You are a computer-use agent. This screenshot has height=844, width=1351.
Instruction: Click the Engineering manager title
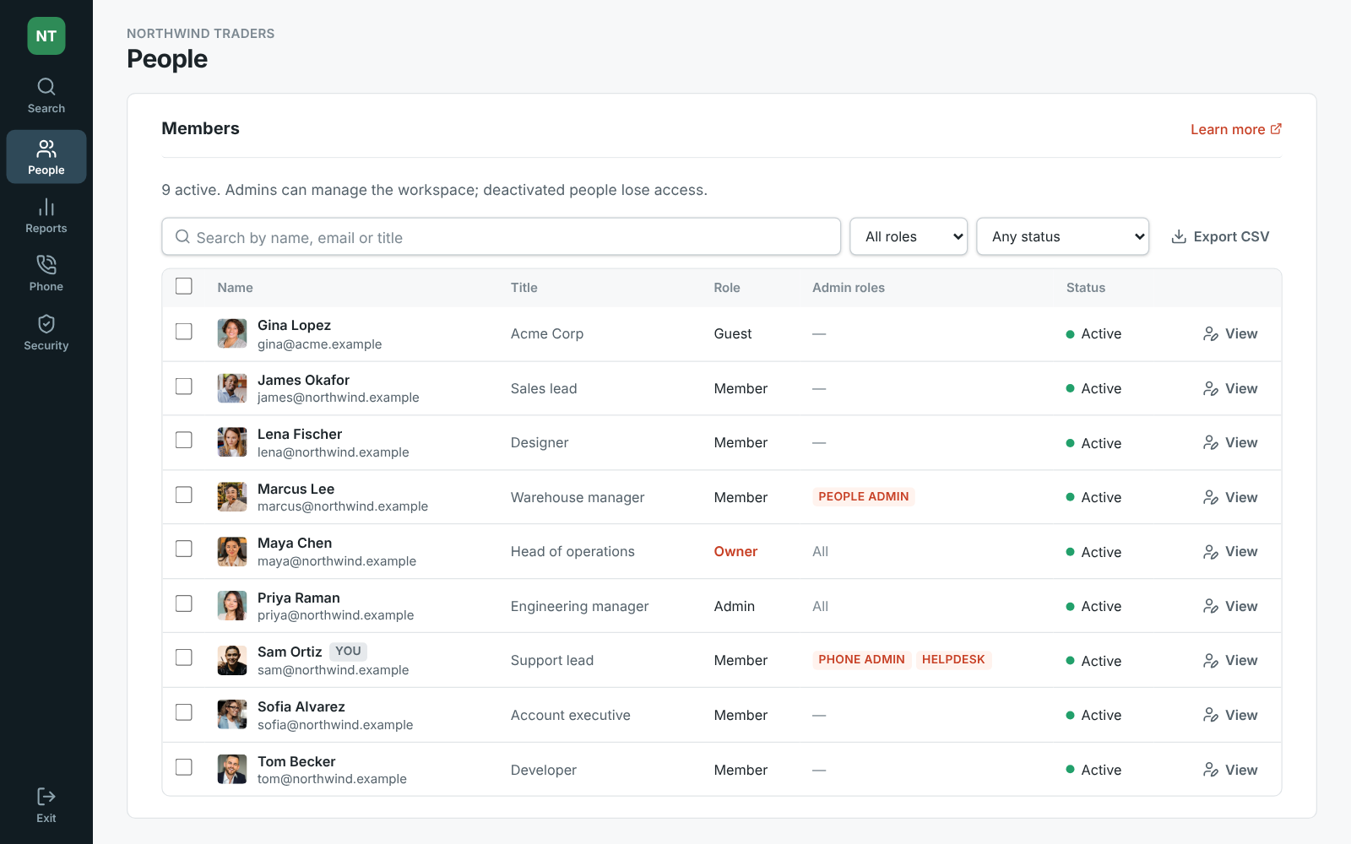click(579, 607)
